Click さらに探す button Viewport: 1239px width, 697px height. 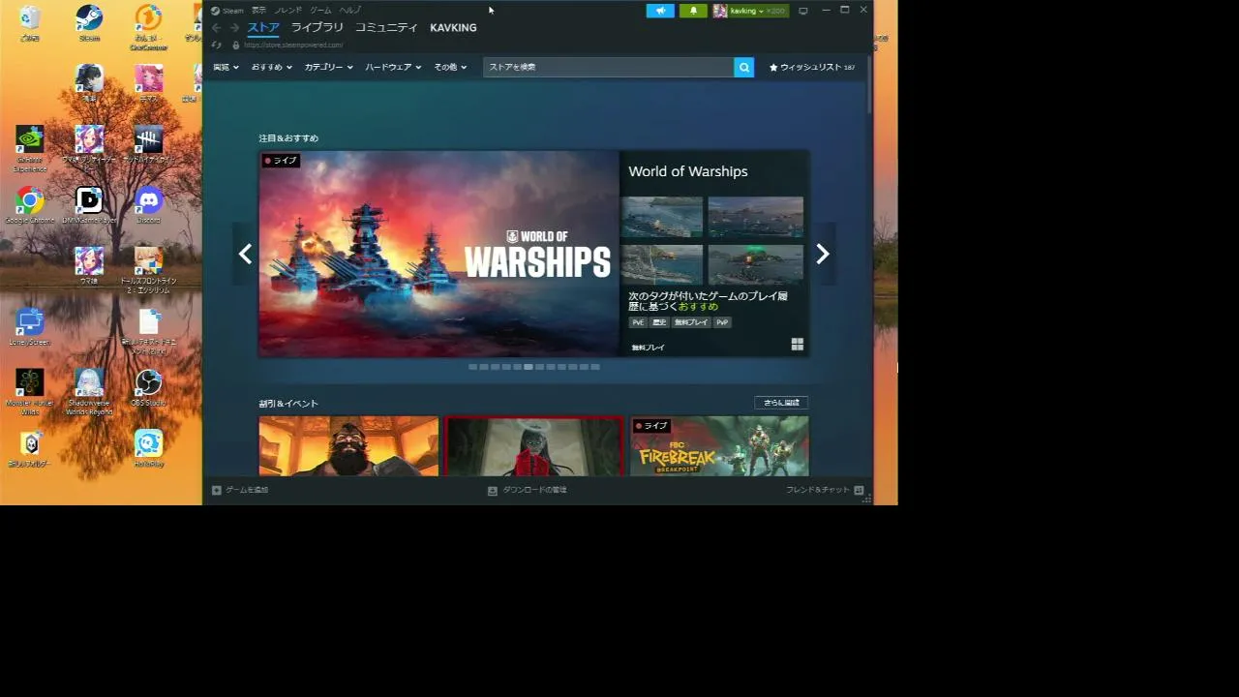pyautogui.click(x=781, y=403)
